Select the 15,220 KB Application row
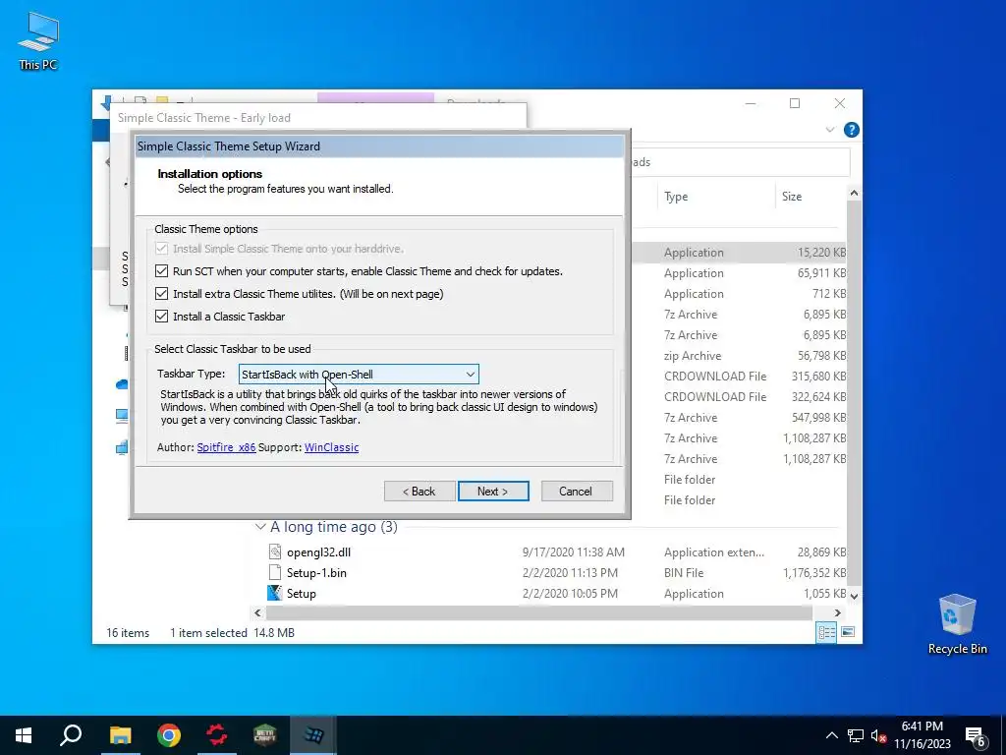 coord(739,253)
